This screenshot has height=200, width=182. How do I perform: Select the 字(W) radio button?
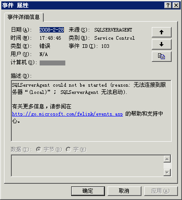click(68, 149)
